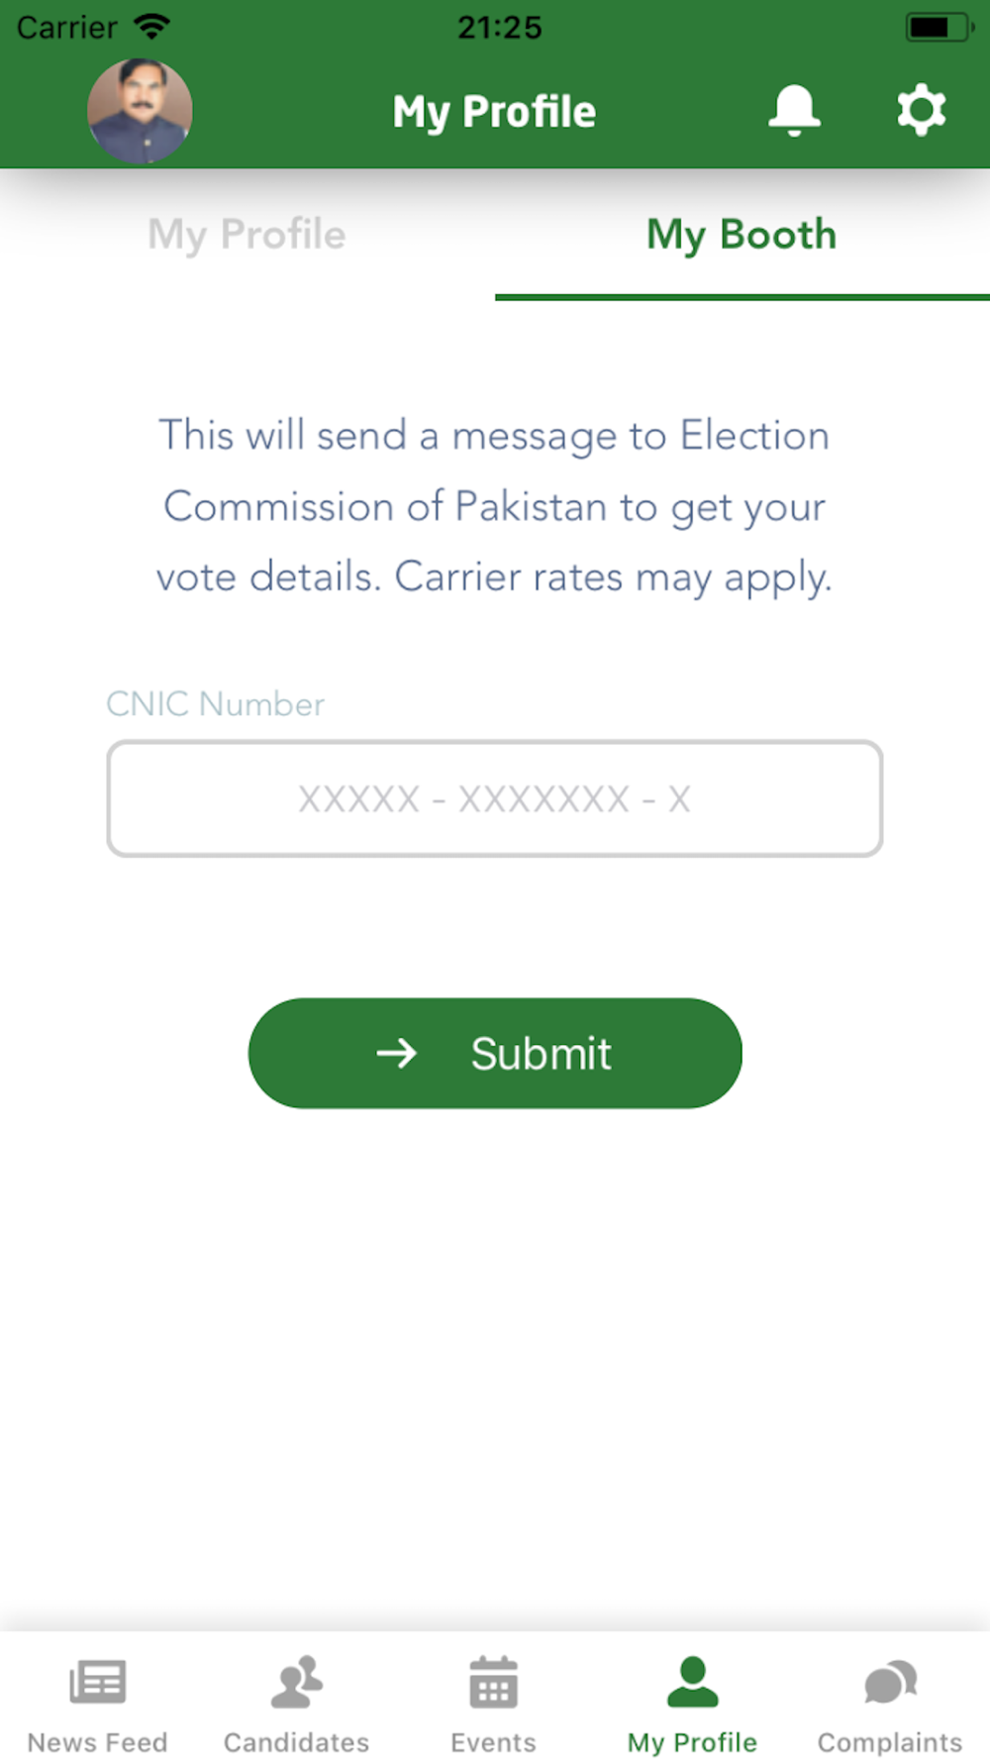
Task: Tap the News Feed label
Action: coord(97,1742)
